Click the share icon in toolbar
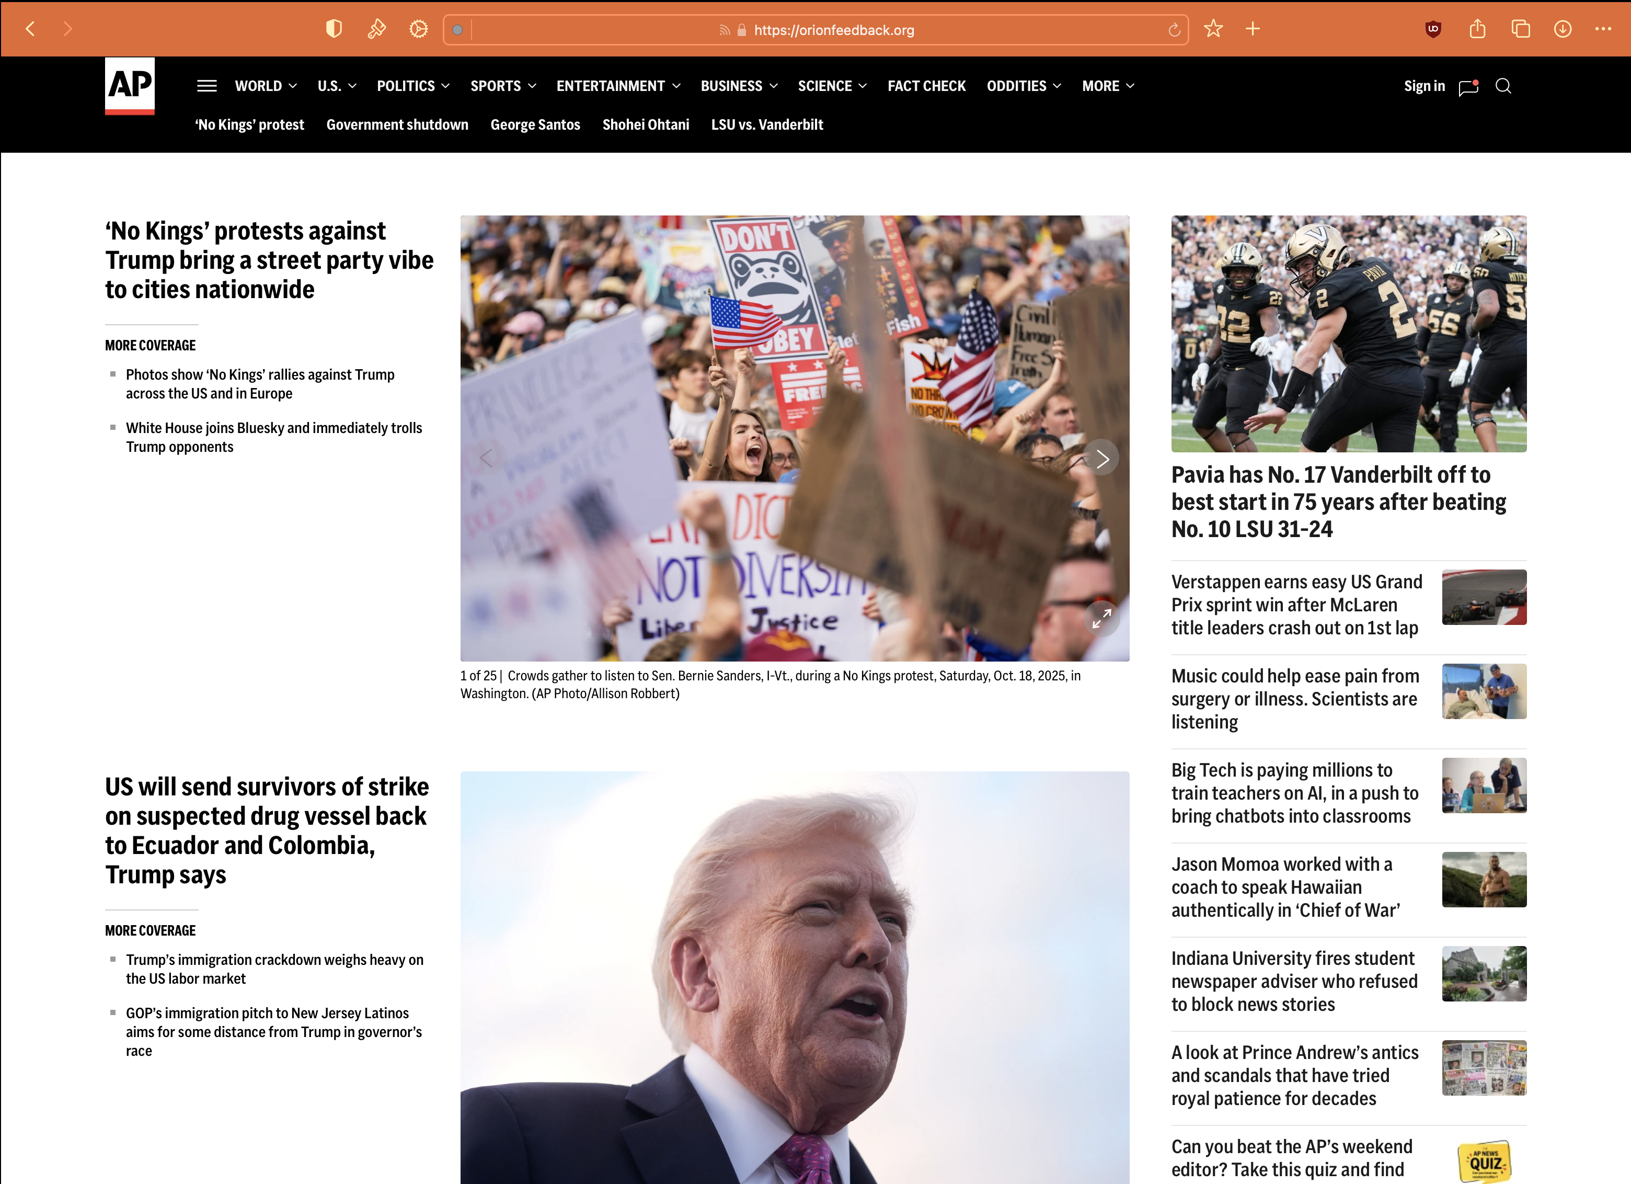 (1477, 29)
